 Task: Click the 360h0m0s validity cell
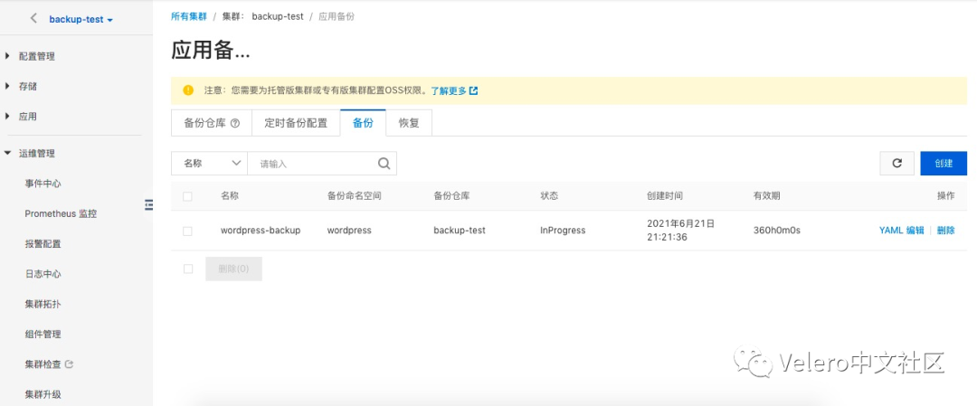(x=776, y=230)
